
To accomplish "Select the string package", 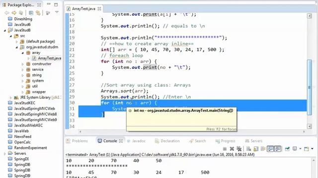I will point(34,75).
